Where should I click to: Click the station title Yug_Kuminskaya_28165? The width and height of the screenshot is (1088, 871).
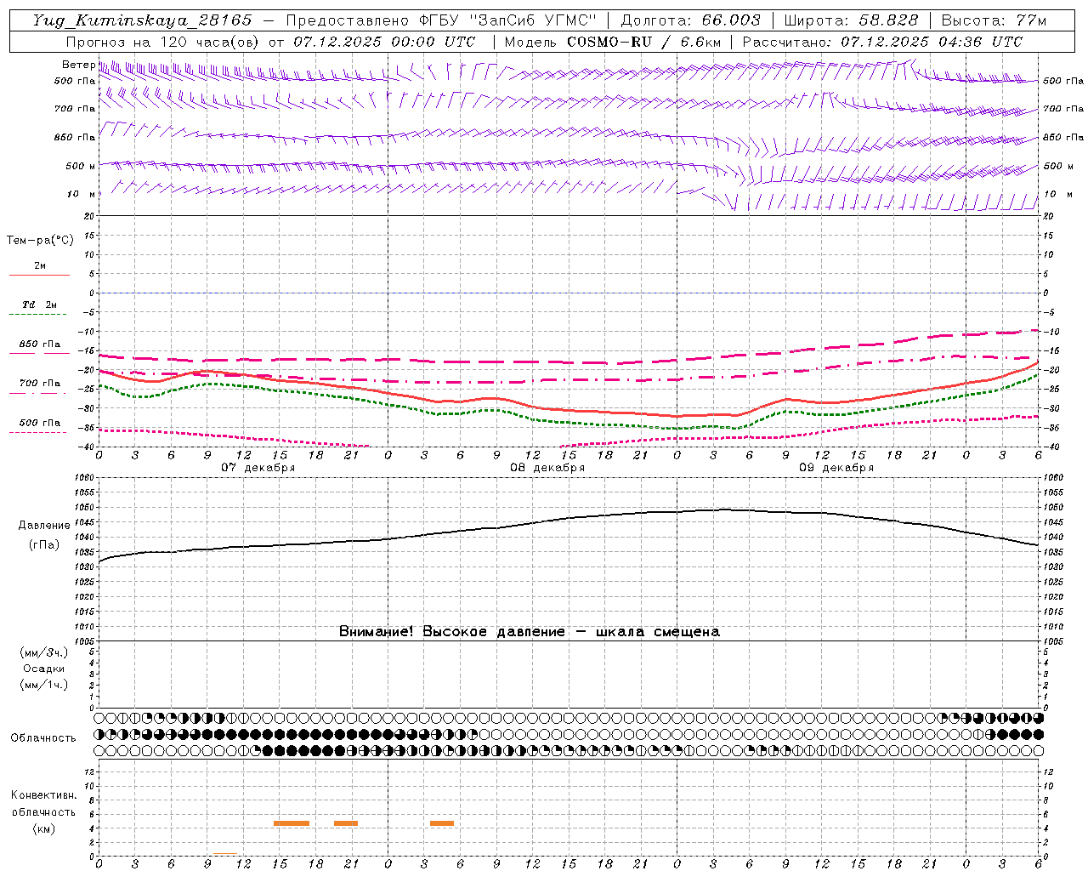[142, 20]
